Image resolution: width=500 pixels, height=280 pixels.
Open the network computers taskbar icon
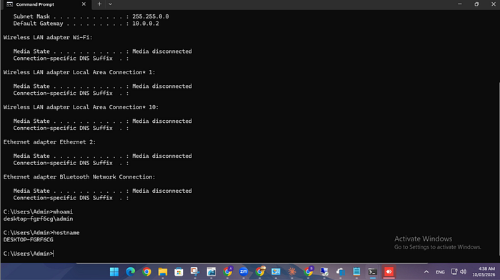click(324, 271)
